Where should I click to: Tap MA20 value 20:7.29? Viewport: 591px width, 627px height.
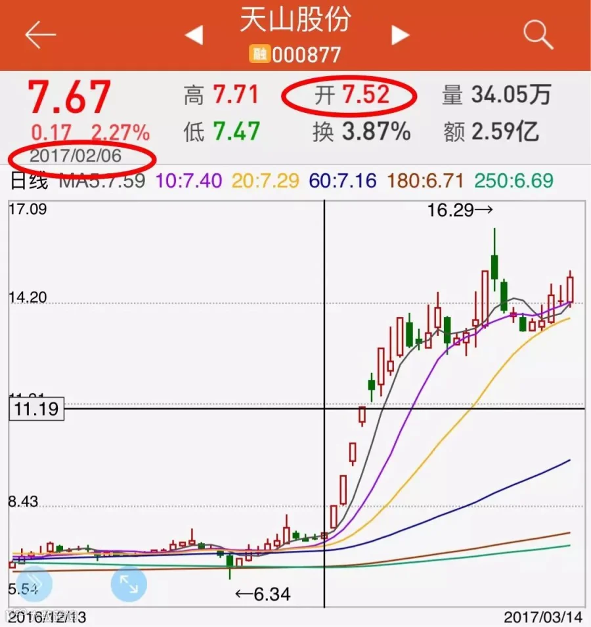point(265,181)
